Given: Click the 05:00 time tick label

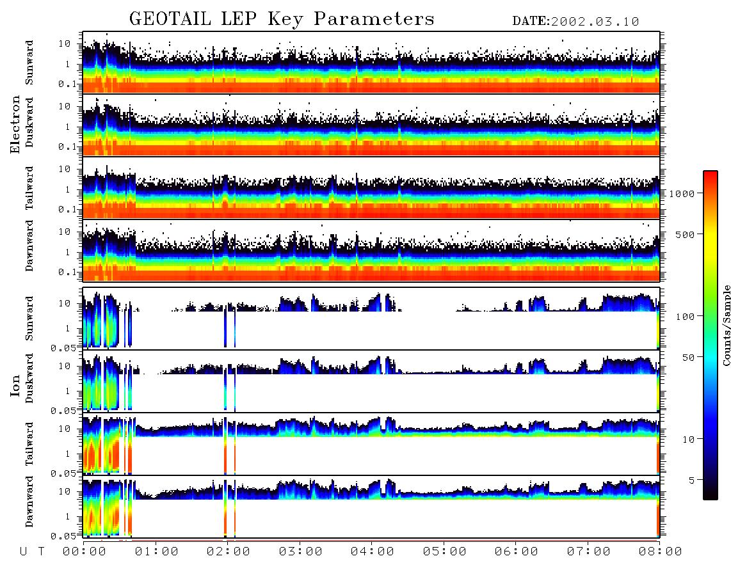Looking at the screenshot, I should pyautogui.click(x=445, y=552).
